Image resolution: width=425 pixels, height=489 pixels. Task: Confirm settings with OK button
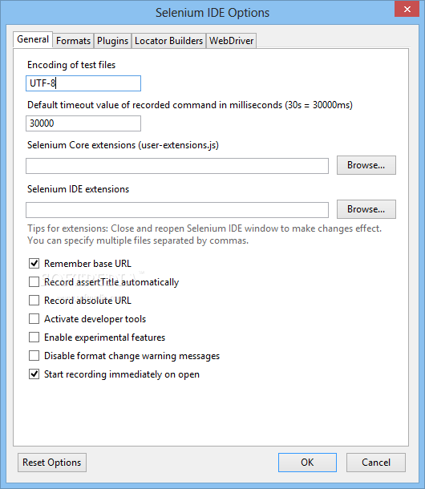pos(307,463)
